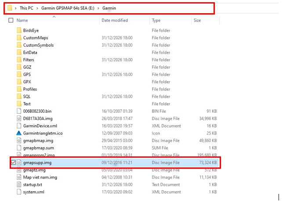This screenshot has height=204, width=286.
Task: Click the SUM File type cell
Action: click(x=160, y=148)
